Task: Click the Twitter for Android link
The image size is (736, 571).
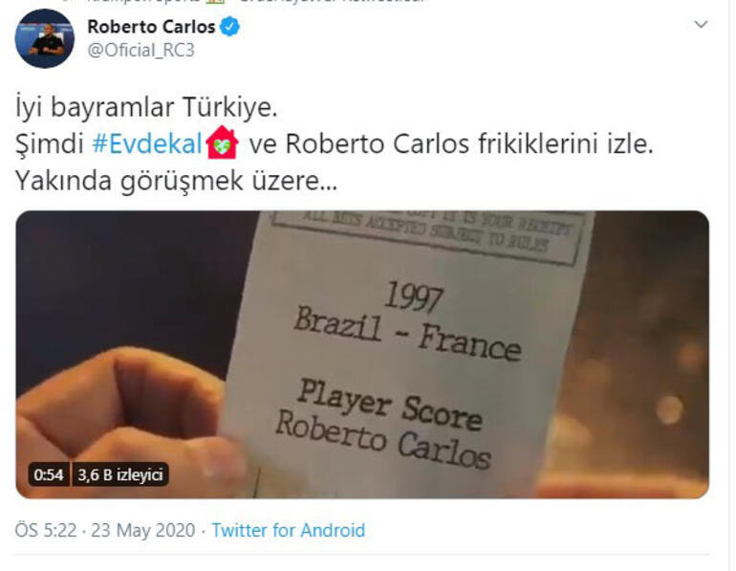Action: (289, 530)
